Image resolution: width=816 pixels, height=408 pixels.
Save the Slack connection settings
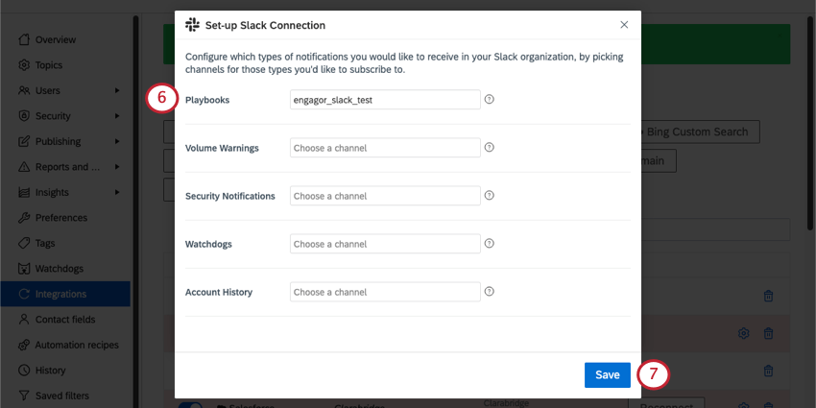[x=608, y=375]
